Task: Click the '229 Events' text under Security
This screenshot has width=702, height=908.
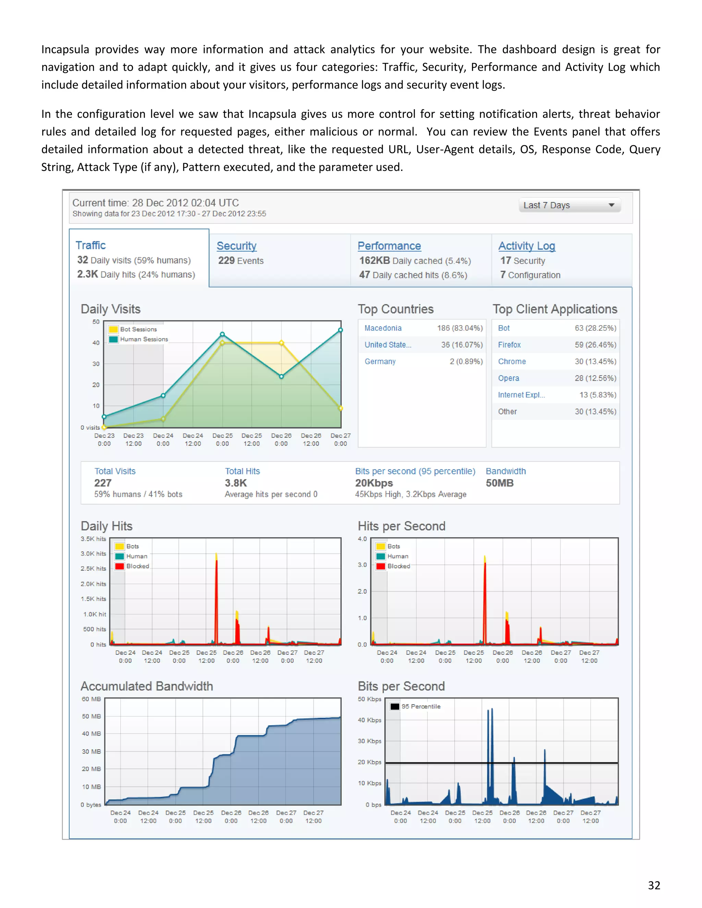Action: coord(241,261)
